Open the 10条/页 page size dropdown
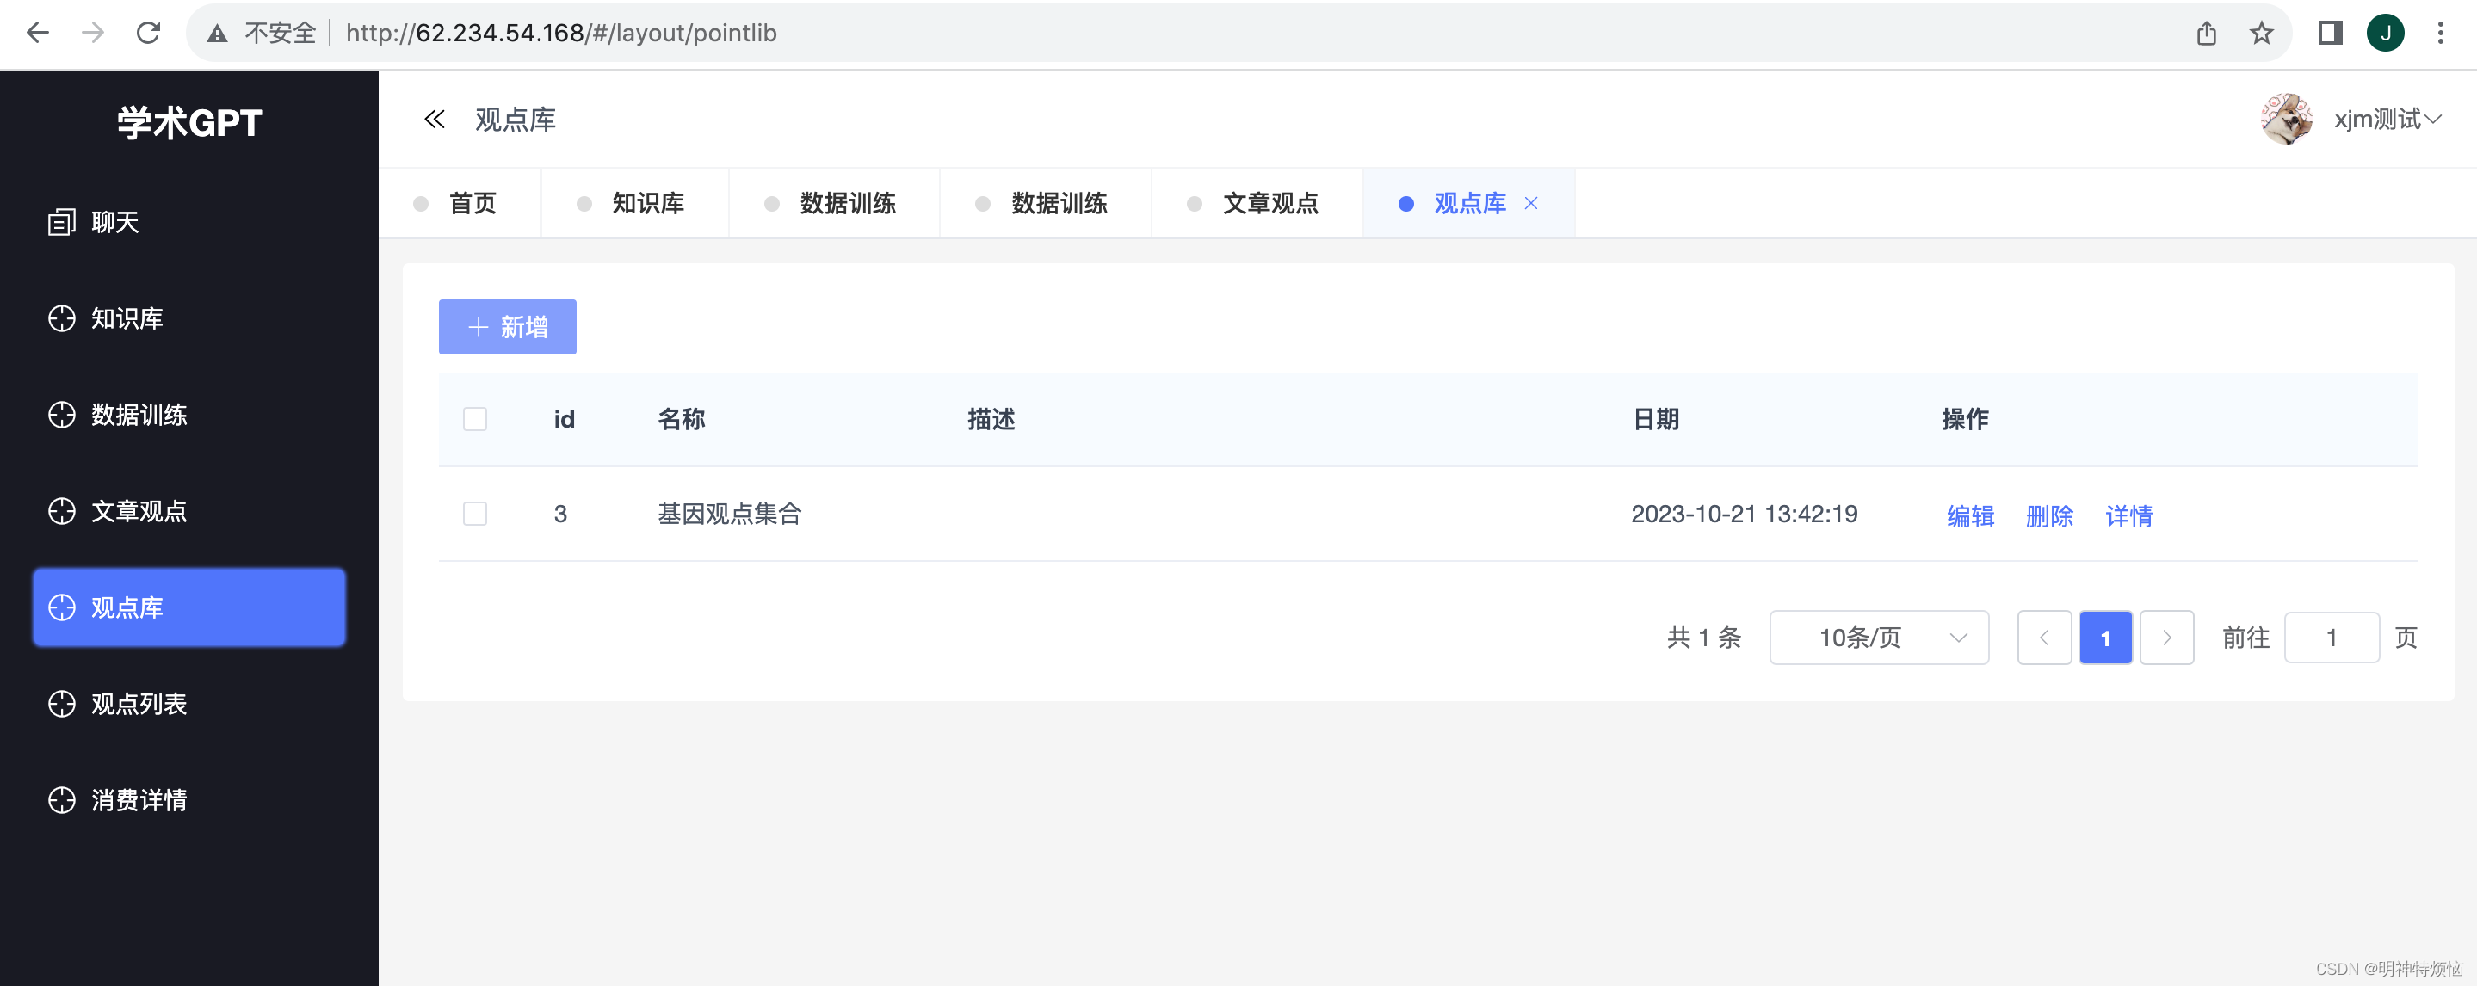The width and height of the screenshot is (2477, 986). pyautogui.click(x=1878, y=638)
